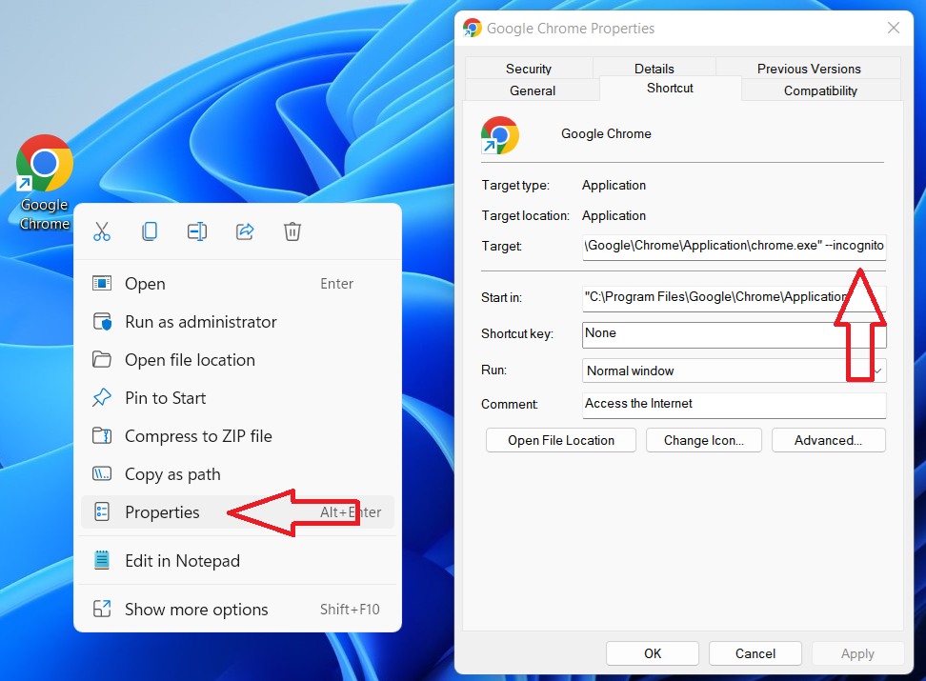Close the Google Chrome Properties dialog
The width and height of the screenshot is (926, 681).
[x=894, y=28]
